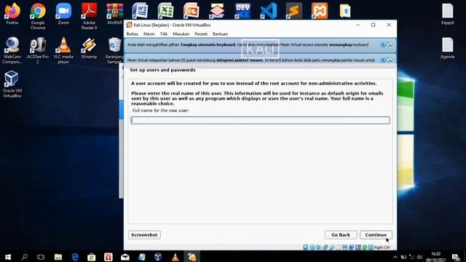The image size is (466, 262).
Task: Open Microsoft Edge from the taskbar
Action: click(75, 257)
